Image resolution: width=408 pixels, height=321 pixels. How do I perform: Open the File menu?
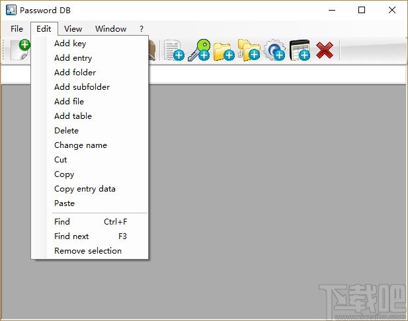pos(17,28)
